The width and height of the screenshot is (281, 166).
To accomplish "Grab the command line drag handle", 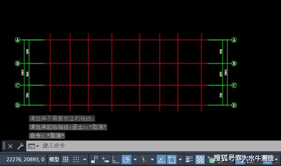I will 4,146.
